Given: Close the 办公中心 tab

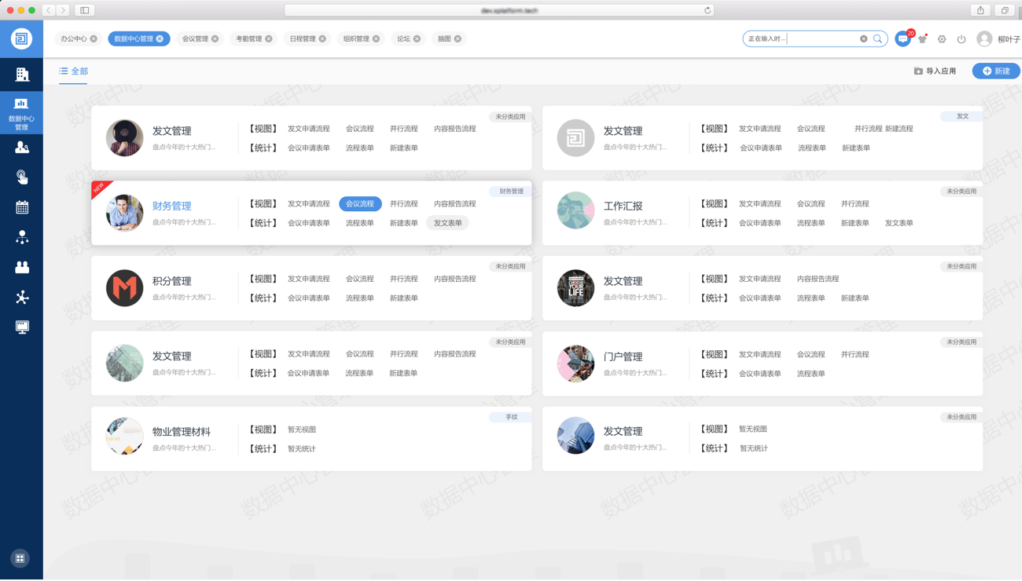Looking at the screenshot, I should point(94,38).
